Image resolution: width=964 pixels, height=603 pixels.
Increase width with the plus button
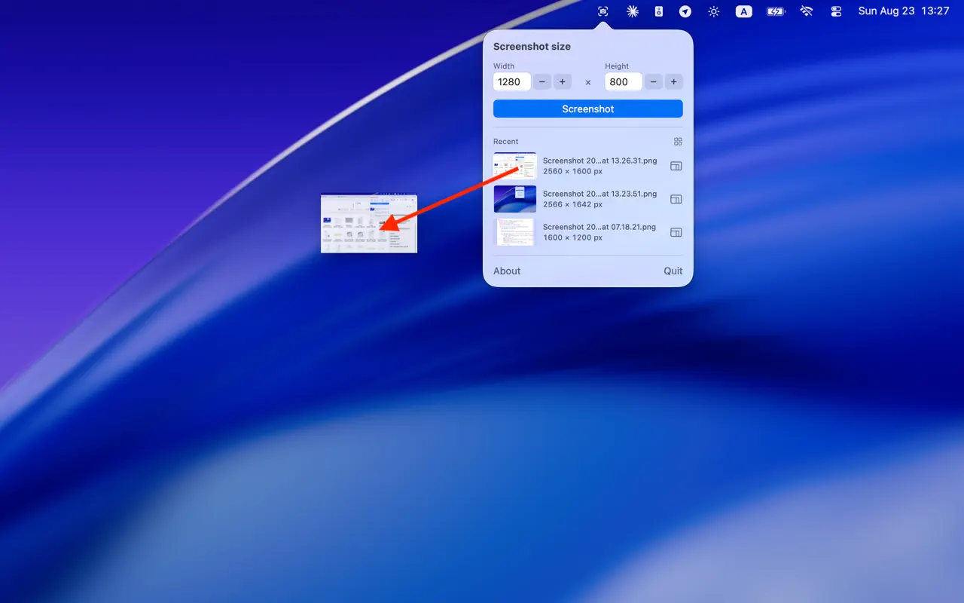[x=563, y=81]
